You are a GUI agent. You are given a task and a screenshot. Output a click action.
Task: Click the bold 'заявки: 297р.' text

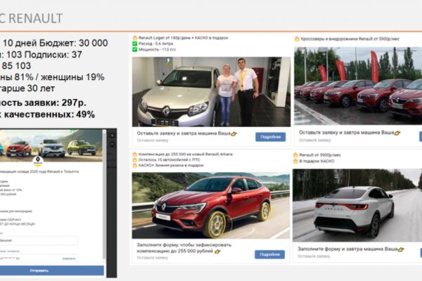55,103
